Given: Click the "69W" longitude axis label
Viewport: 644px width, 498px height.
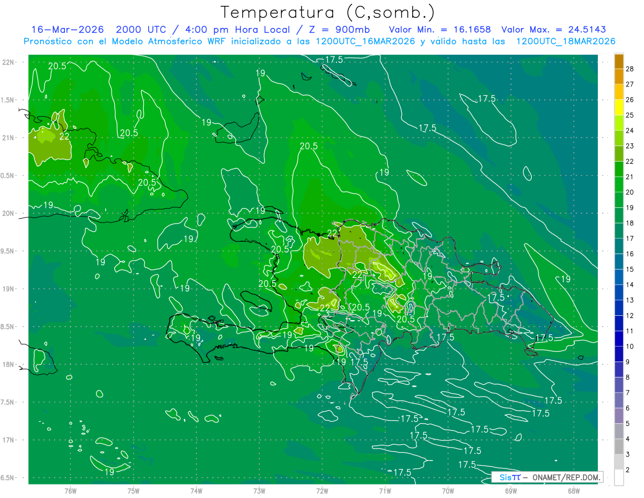Looking at the screenshot, I should point(510,490).
